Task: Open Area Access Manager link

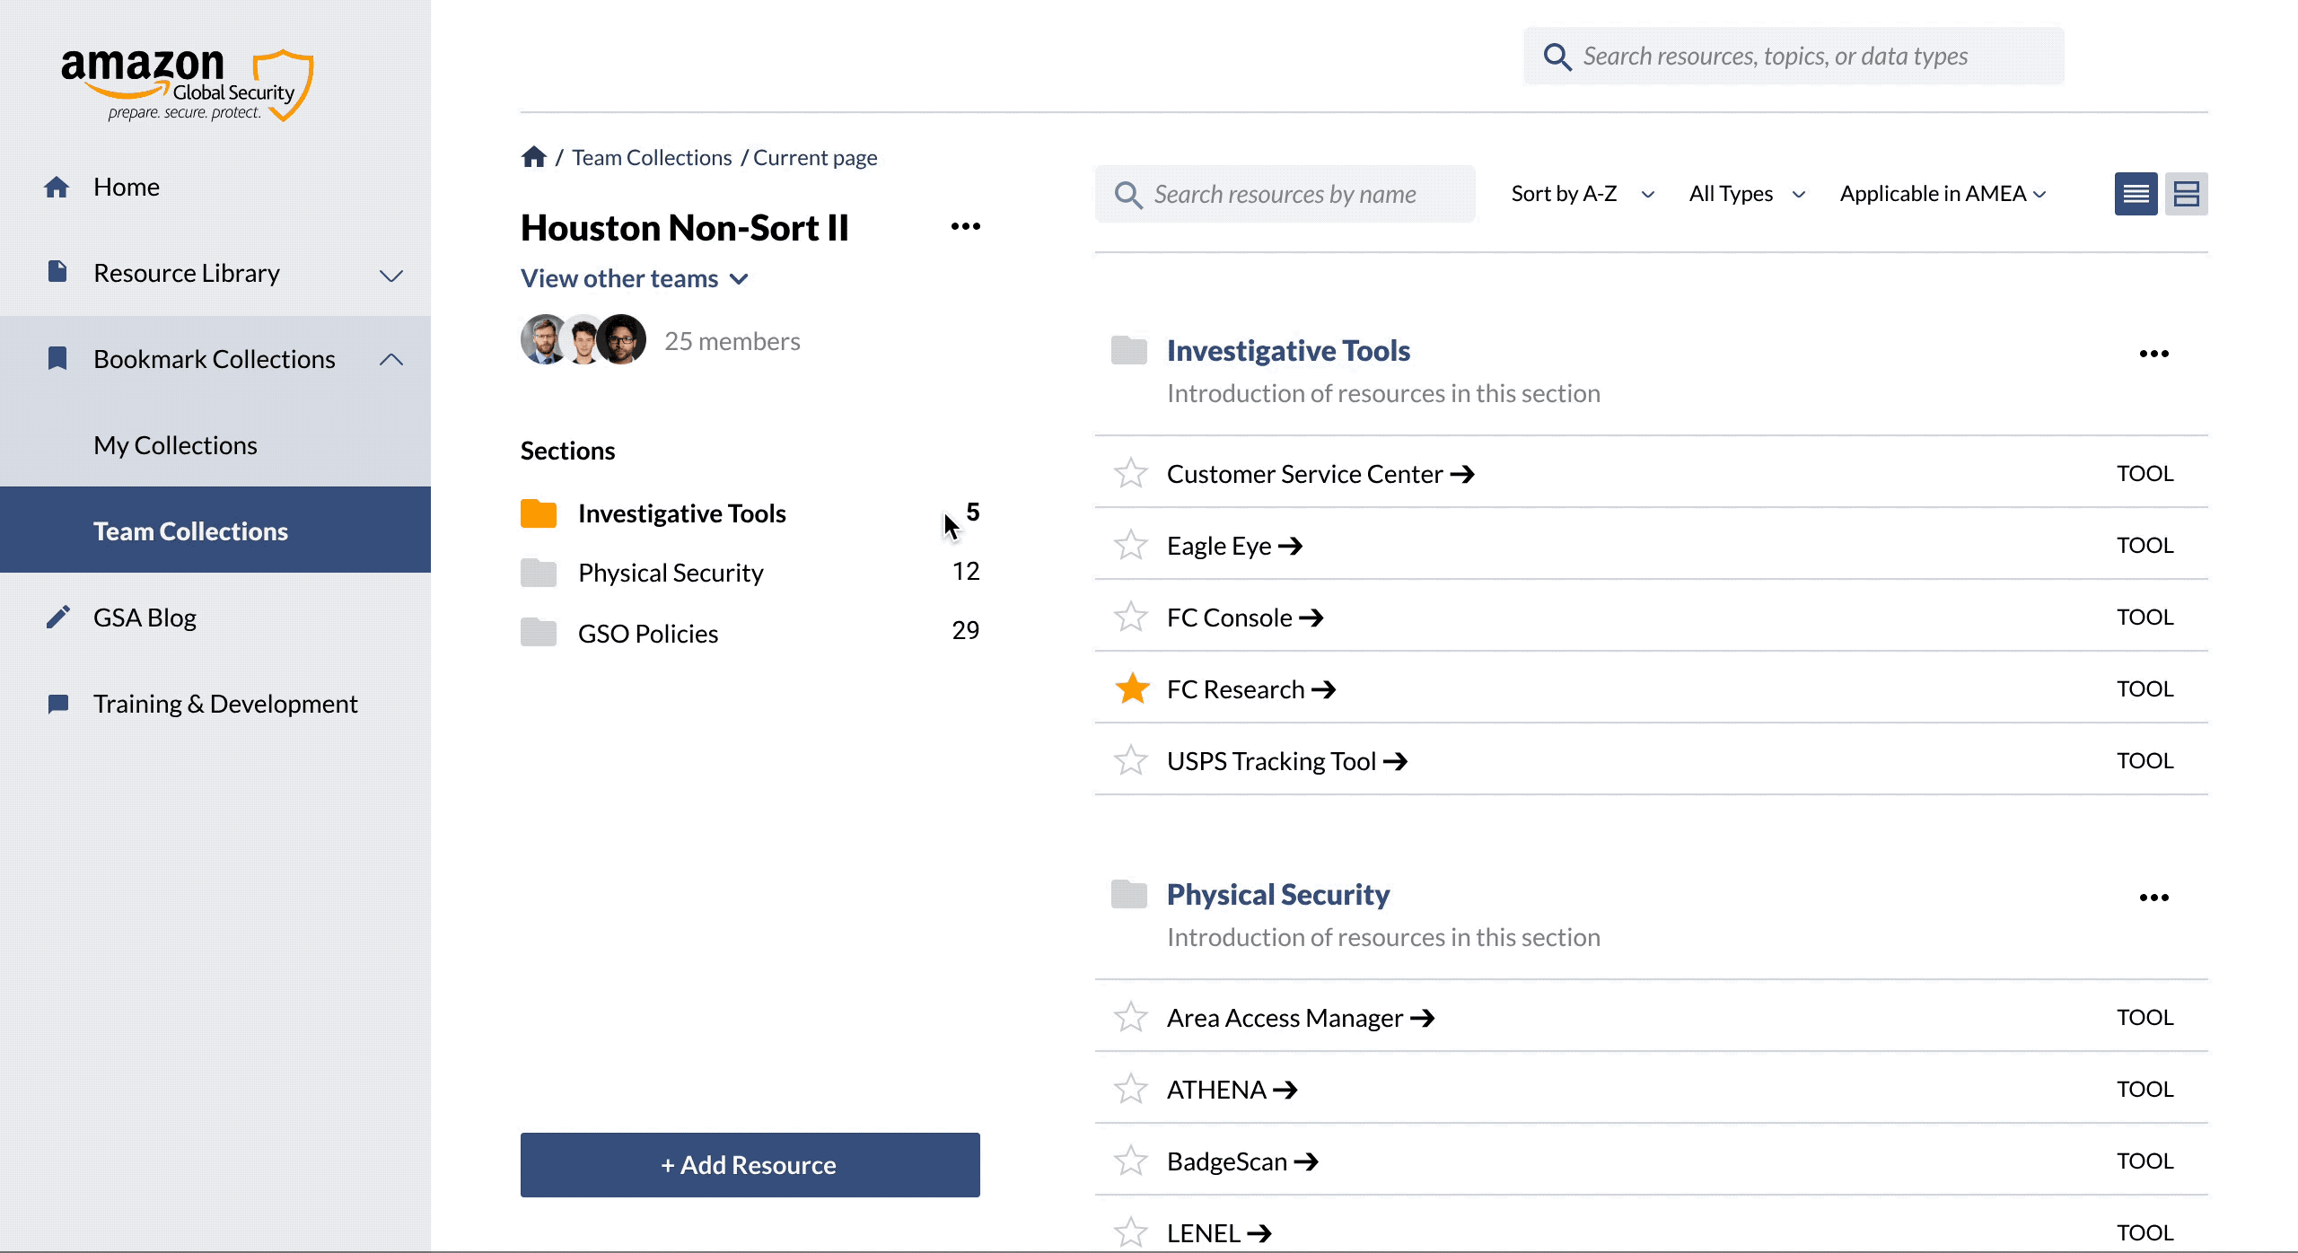Action: click(x=1302, y=1018)
